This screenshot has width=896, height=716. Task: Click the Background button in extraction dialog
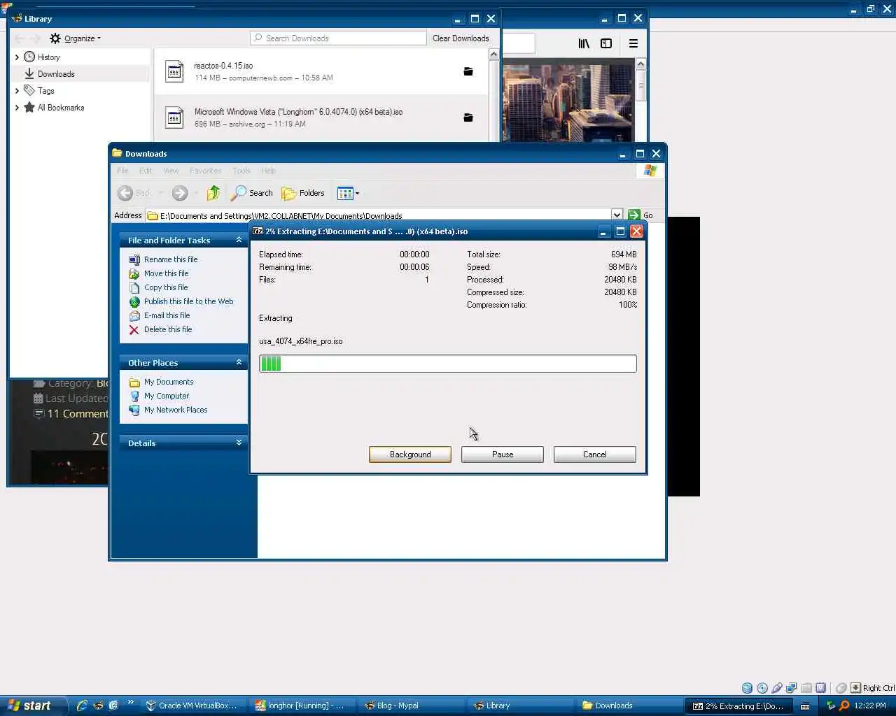tap(410, 454)
